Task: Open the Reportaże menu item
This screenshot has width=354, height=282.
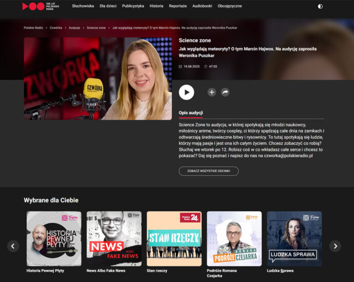Action: coord(178,6)
